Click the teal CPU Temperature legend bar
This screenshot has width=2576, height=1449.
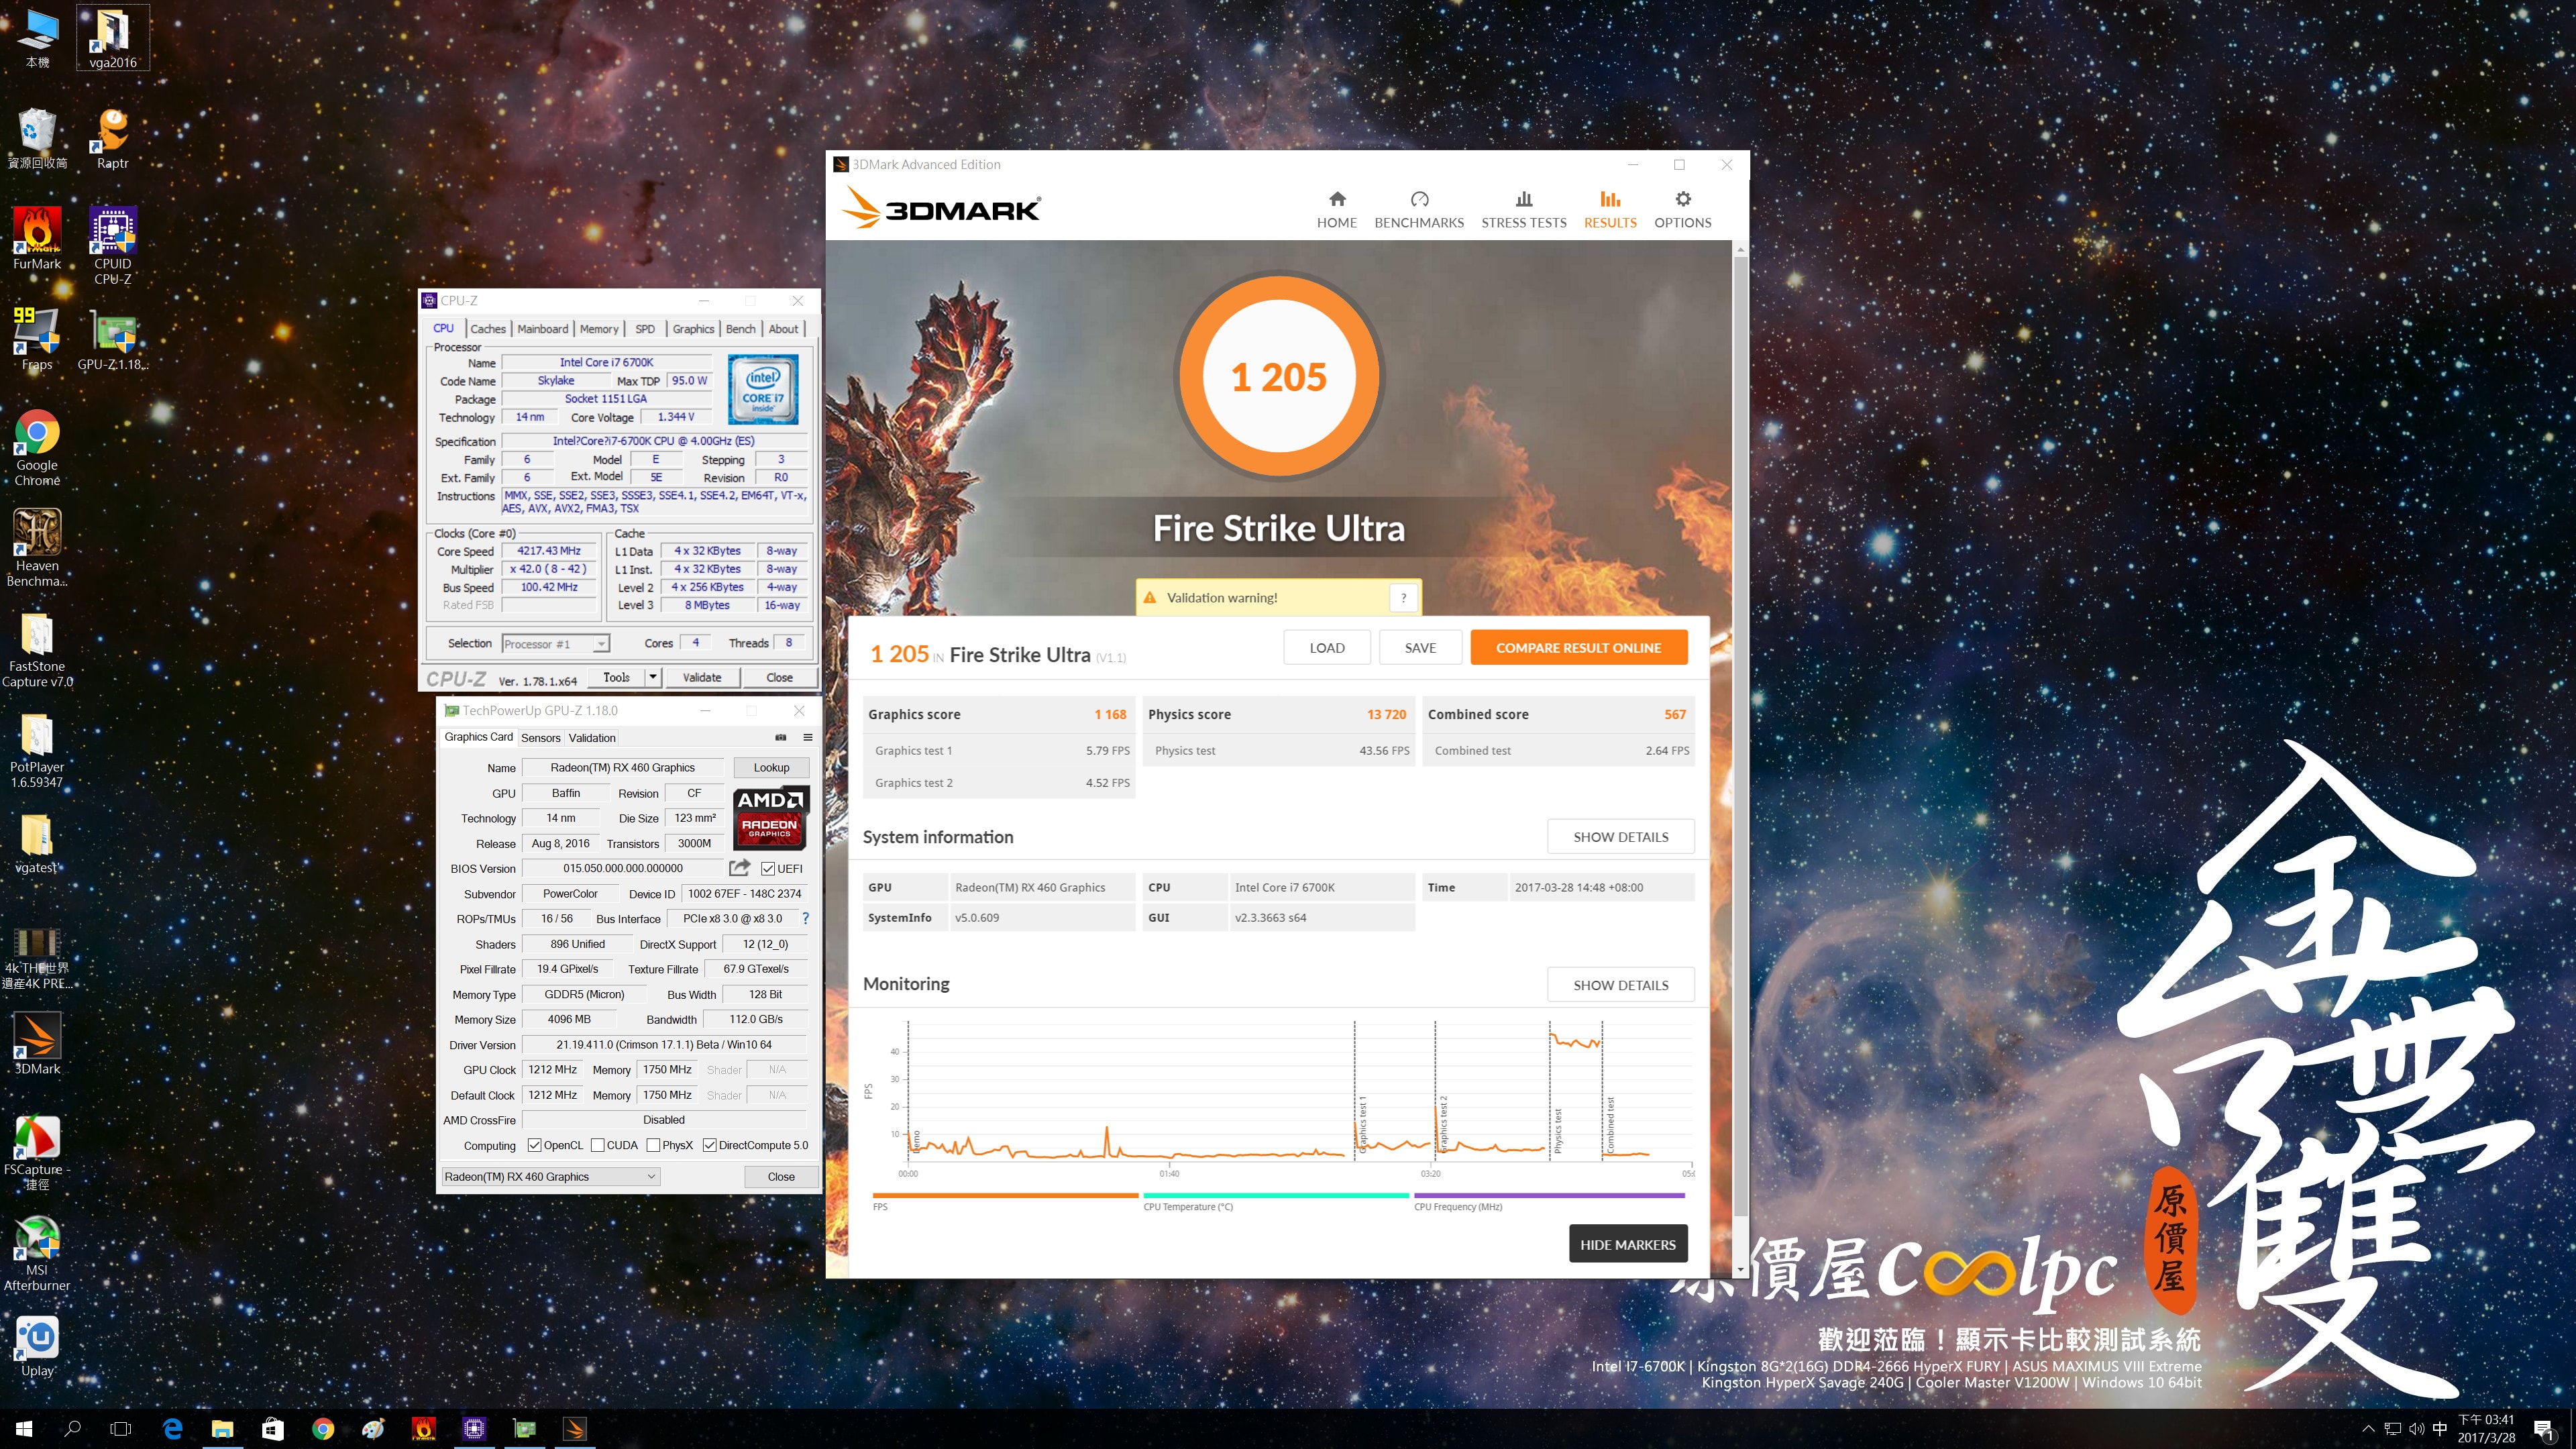[1276, 1195]
